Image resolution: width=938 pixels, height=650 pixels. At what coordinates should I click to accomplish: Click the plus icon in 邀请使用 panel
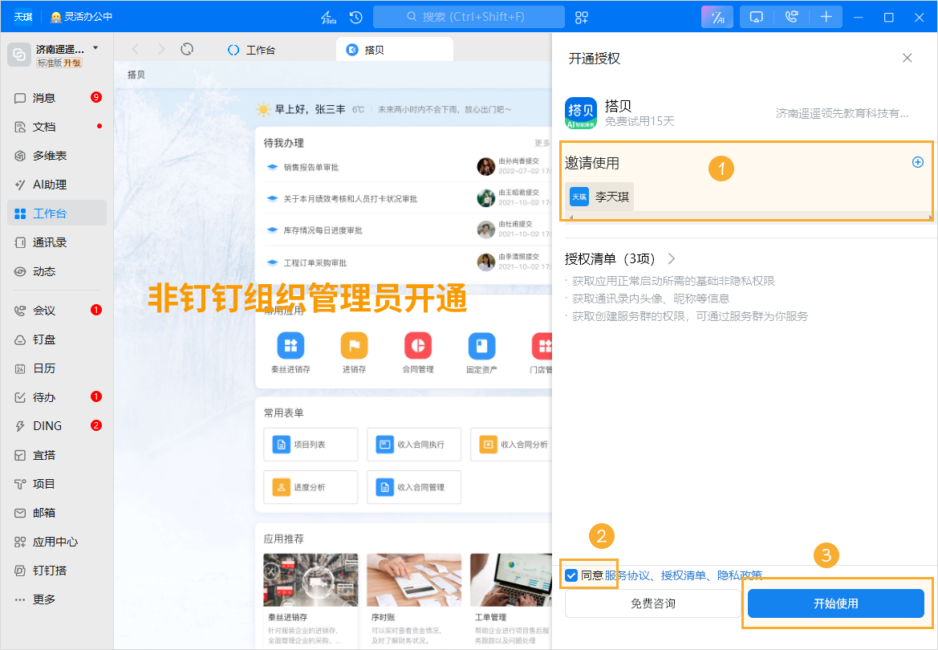(x=917, y=161)
